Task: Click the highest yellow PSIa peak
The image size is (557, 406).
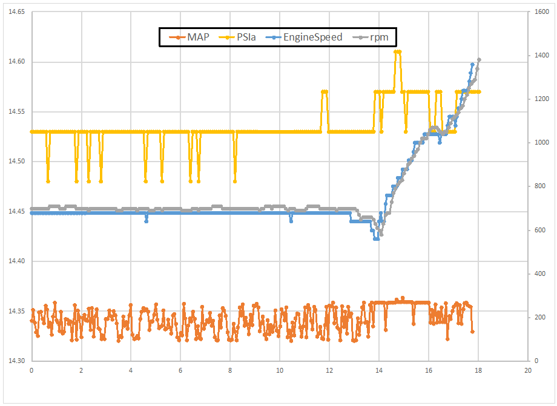Action: click(398, 52)
